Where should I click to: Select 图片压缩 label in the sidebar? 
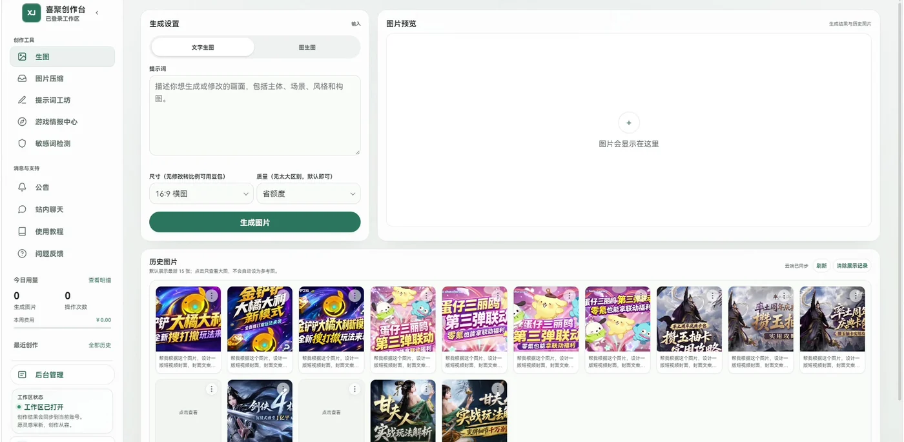[49, 79]
